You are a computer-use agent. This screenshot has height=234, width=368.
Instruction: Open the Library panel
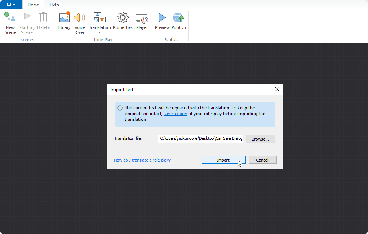pyautogui.click(x=64, y=18)
